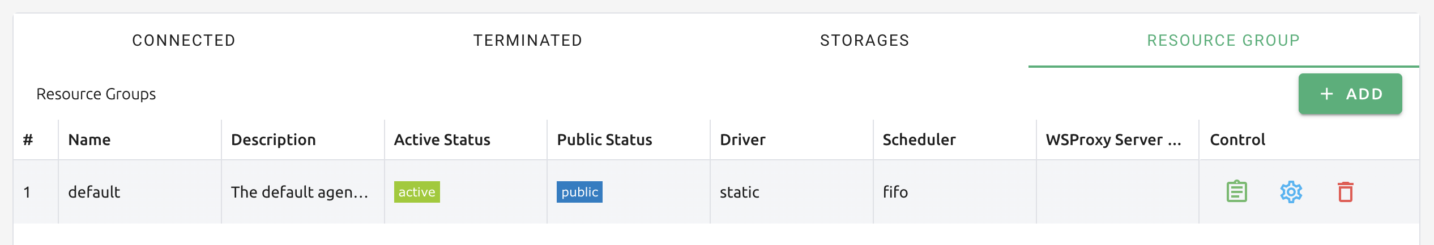Click the truncated description 'The default agen…'
This screenshot has width=1434, height=245.
pyautogui.click(x=300, y=192)
